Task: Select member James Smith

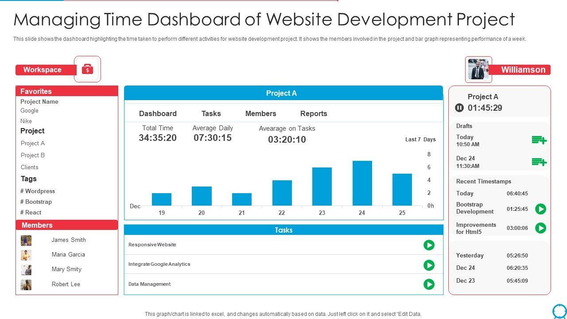Action: [69, 240]
